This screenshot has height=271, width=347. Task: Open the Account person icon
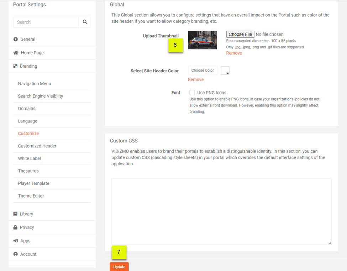(15, 254)
